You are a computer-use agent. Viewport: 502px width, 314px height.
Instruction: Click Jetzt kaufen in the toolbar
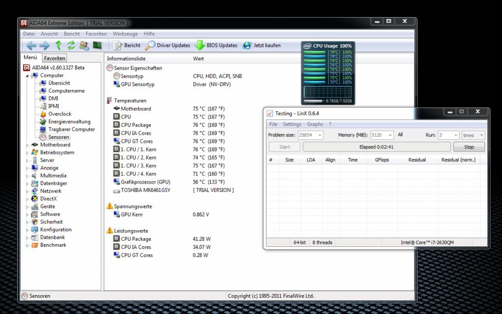(x=262, y=45)
